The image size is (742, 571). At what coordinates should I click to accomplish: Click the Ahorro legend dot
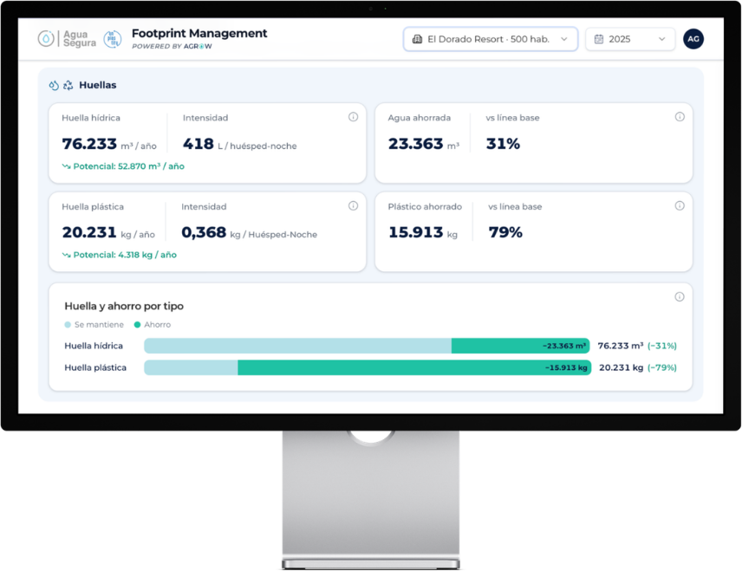click(137, 325)
